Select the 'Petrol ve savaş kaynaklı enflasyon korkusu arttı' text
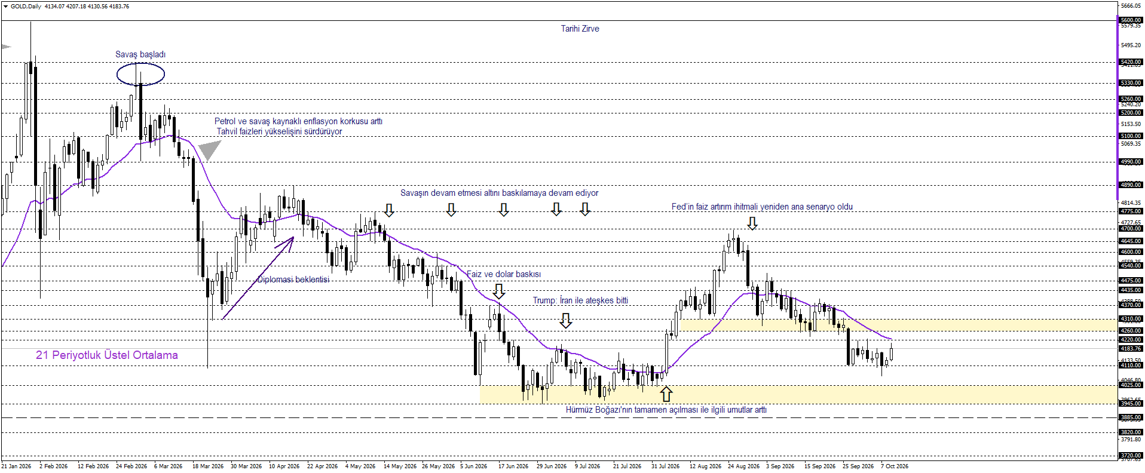Screen dimensions: 1145x473 (298, 121)
